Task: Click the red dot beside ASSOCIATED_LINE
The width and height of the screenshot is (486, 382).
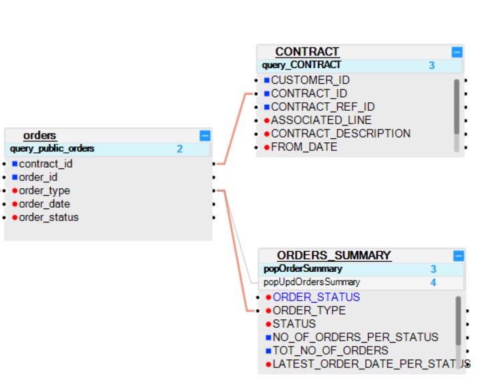Action: pyautogui.click(x=266, y=120)
